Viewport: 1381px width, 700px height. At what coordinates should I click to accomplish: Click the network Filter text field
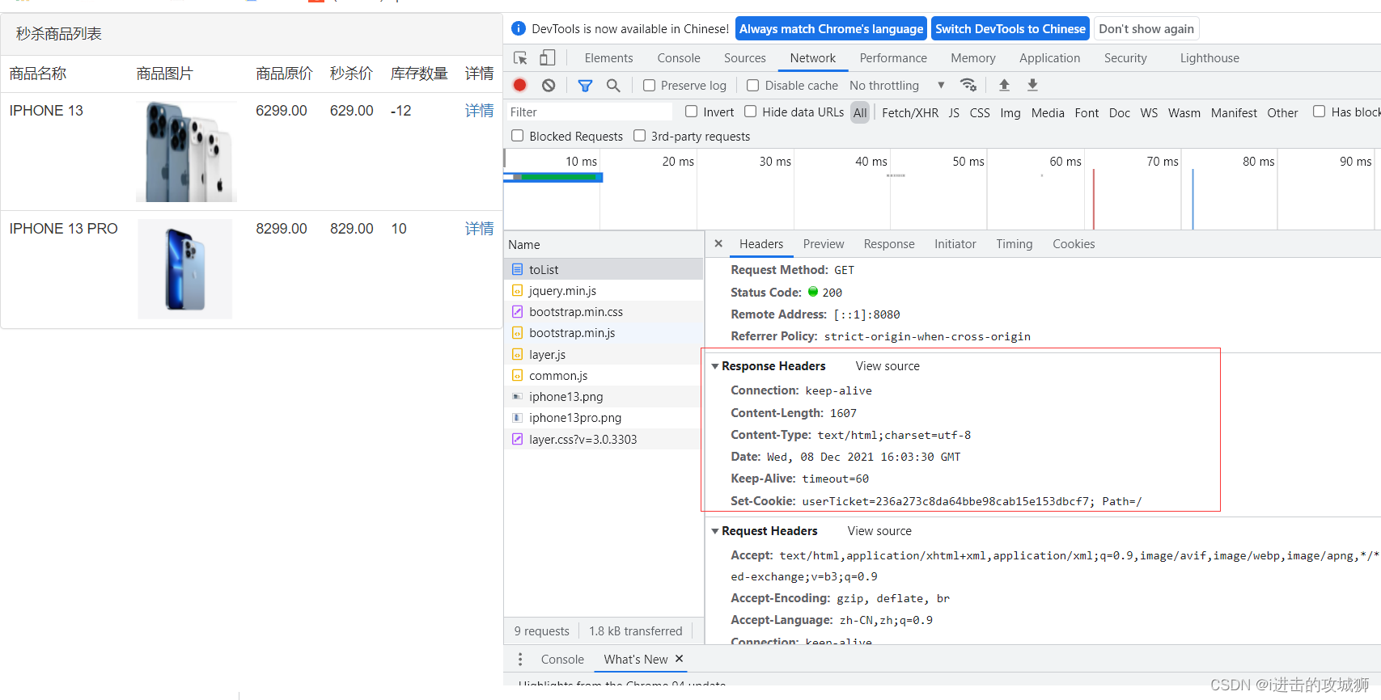pyautogui.click(x=589, y=112)
